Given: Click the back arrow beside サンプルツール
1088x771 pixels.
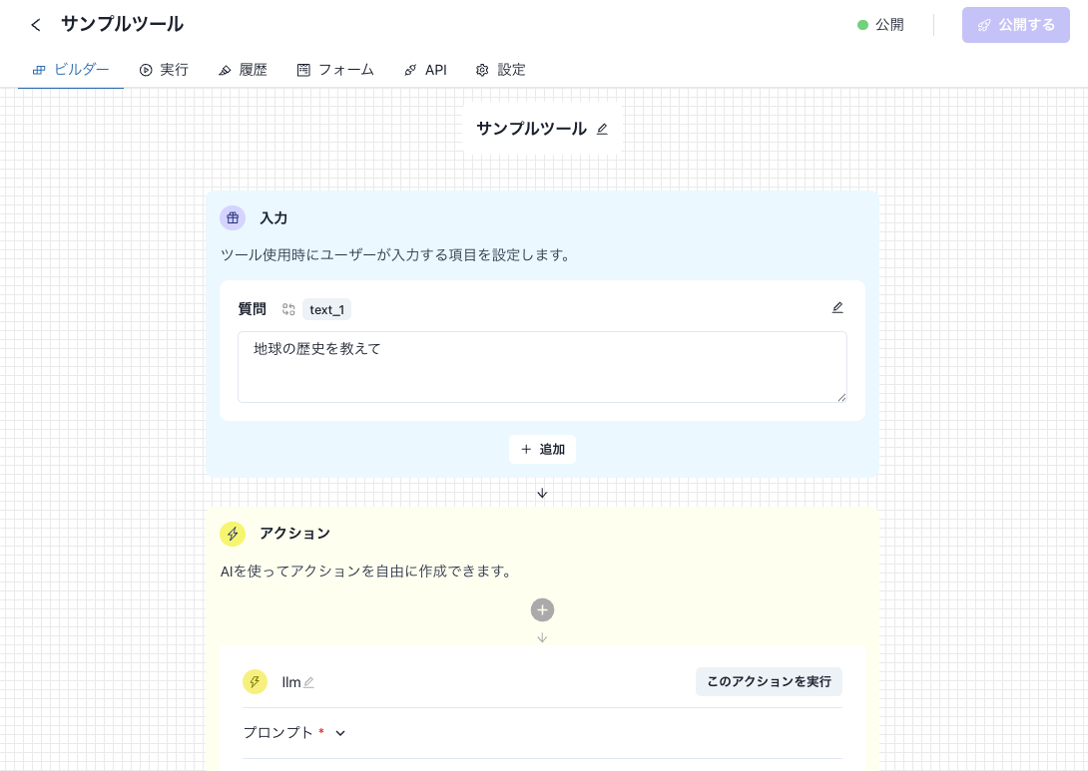Looking at the screenshot, I should tap(36, 25).
